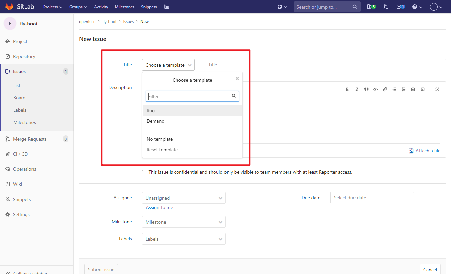
Task: Open the Labels dropdown
Action: [x=184, y=239]
